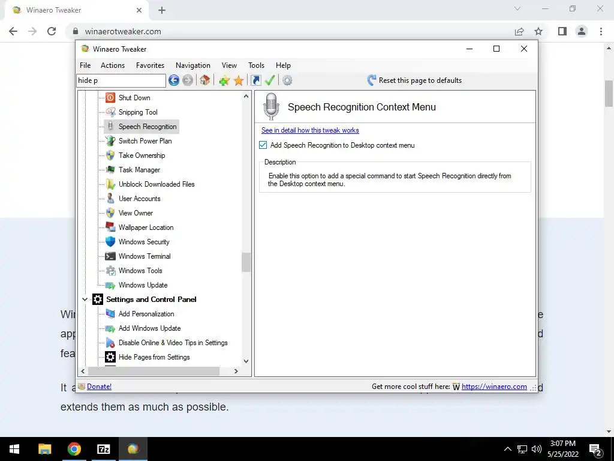Screen dimensions: 614x461
Task: Click the Task Manager tree icon
Action: point(110,170)
